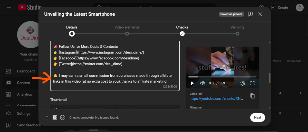Viewport: 308px width, 132px height.
Task: Click the Next button
Action: tap(257, 117)
